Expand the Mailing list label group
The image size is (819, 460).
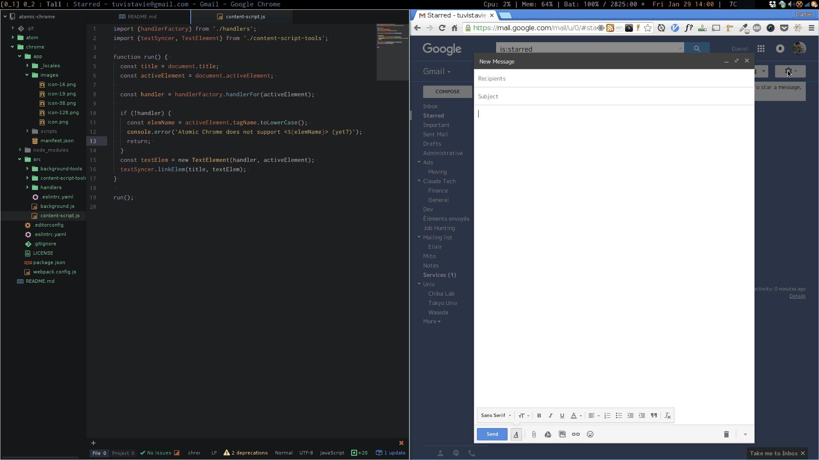pyautogui.click(x=419, y=237)
